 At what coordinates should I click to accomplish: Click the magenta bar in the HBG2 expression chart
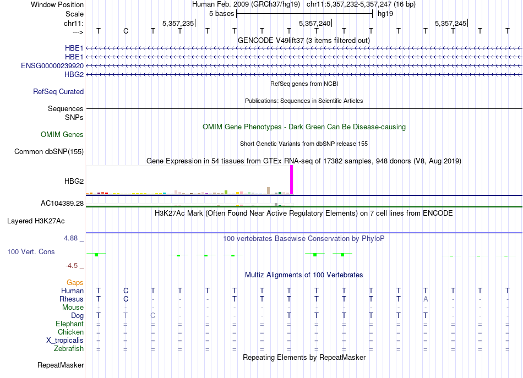click(x=292, y=180)
